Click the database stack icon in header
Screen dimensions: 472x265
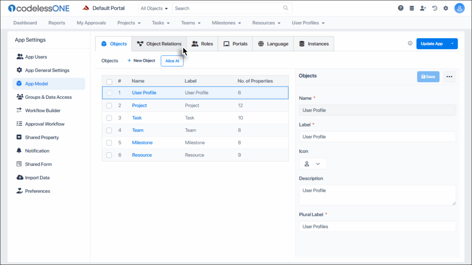click(412, 8)
